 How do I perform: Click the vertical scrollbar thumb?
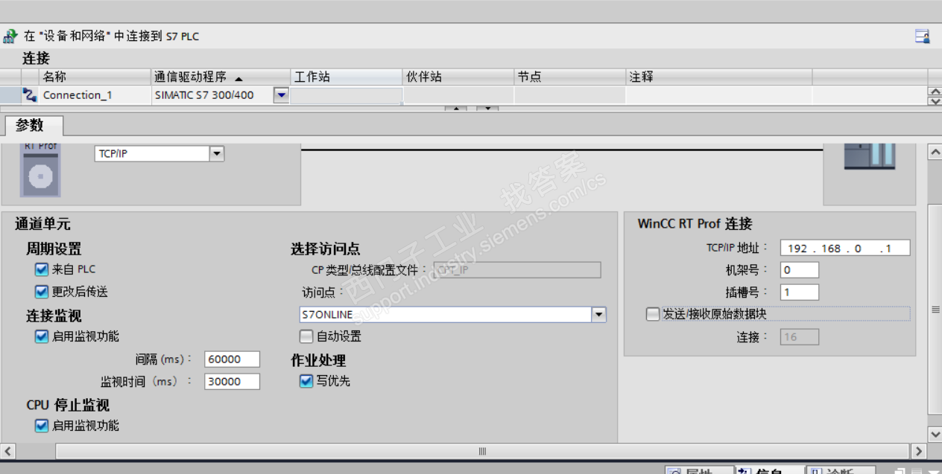click(935, 309)
